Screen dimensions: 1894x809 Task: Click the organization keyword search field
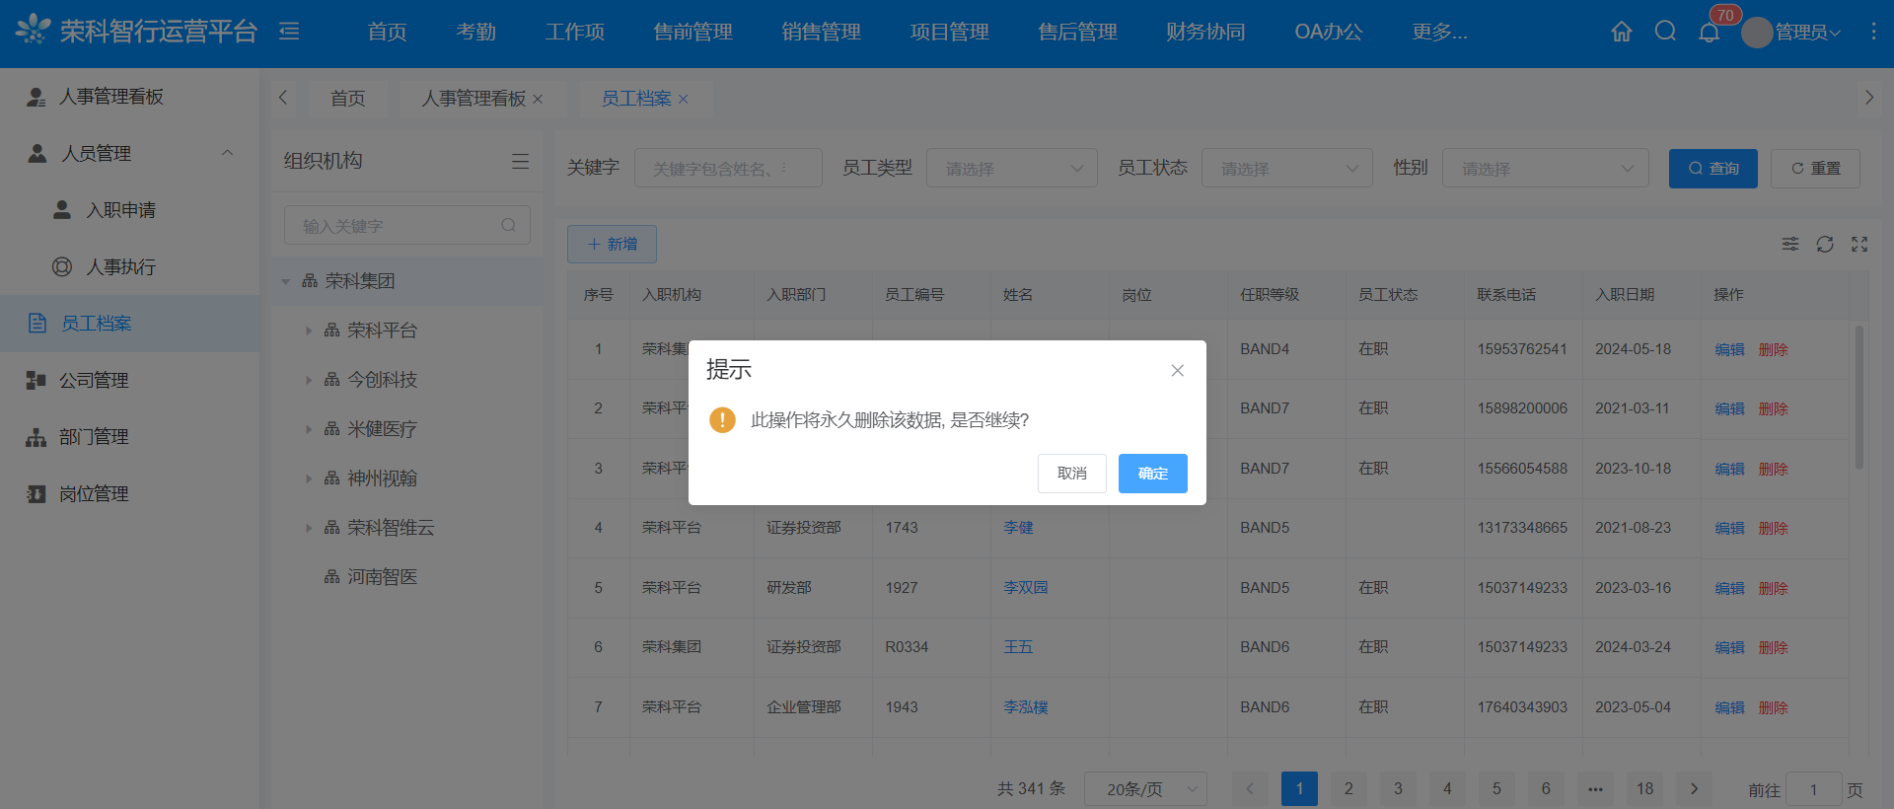click(400, 226)
